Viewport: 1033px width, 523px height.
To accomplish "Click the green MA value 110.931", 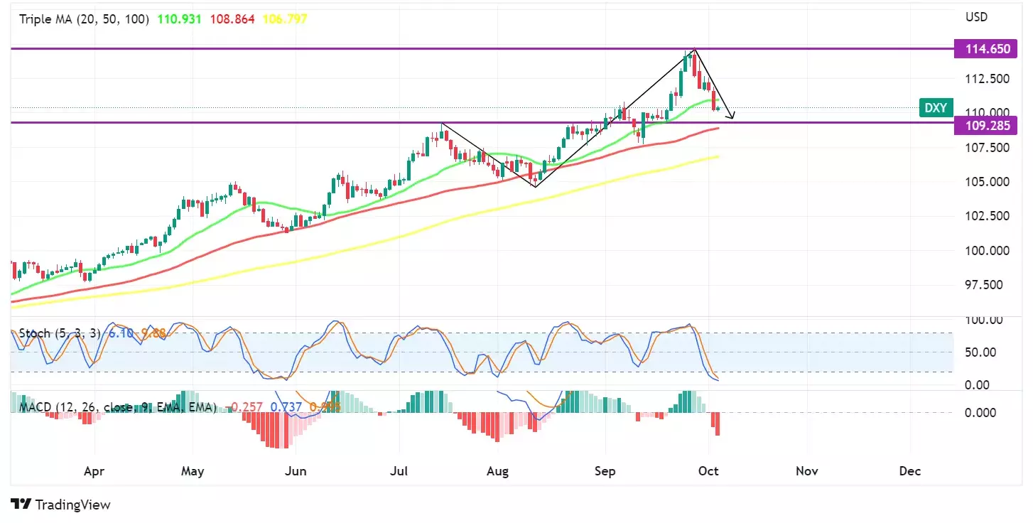I will pos(179,19).
